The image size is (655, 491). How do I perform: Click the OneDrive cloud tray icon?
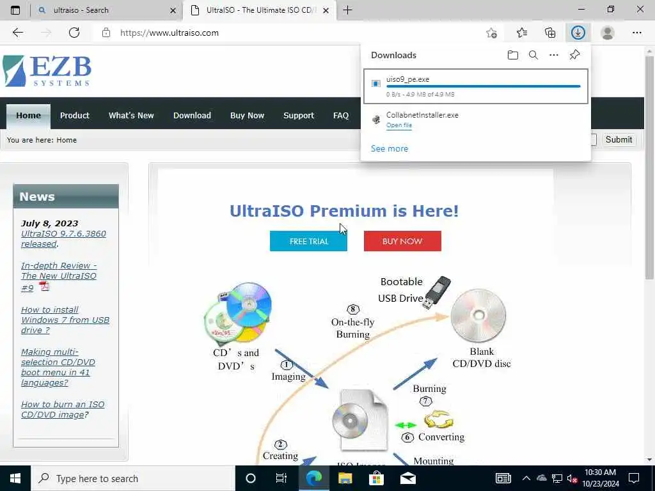542,478
